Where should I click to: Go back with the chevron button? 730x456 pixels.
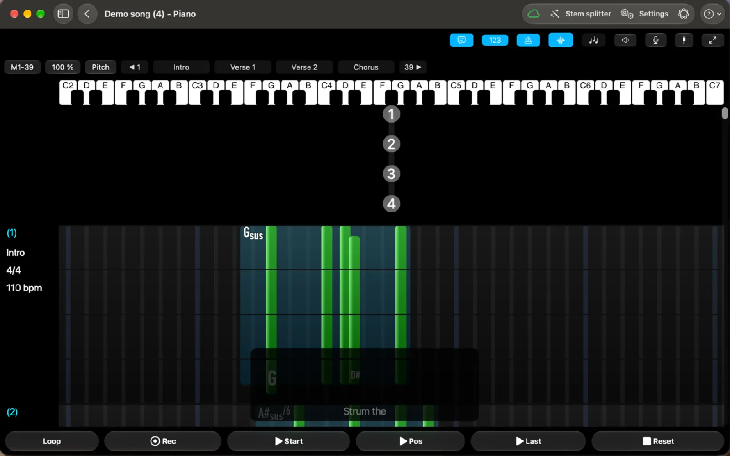click(87, 14)
